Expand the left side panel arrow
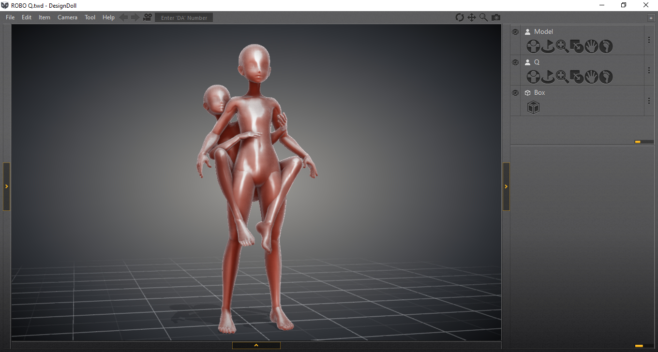Image resolution: width=658 pixels, height=352 pixels. pos(6,186)
